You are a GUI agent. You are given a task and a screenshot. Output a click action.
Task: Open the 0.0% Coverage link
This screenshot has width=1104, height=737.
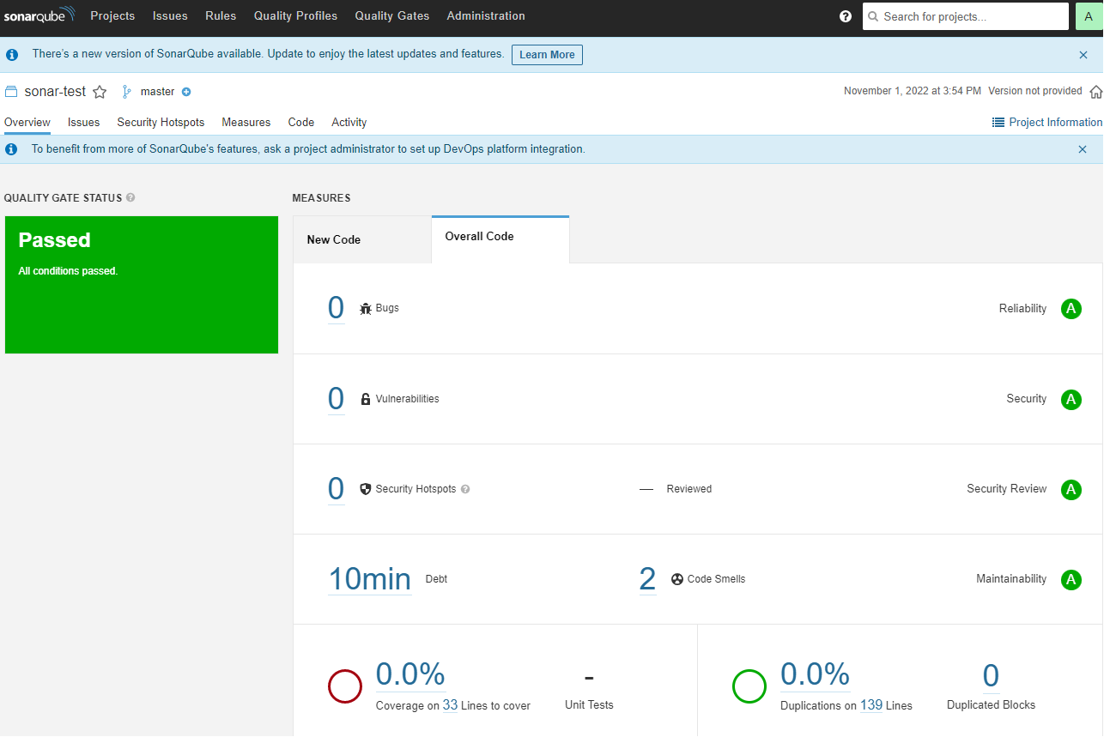click(410, 674)
